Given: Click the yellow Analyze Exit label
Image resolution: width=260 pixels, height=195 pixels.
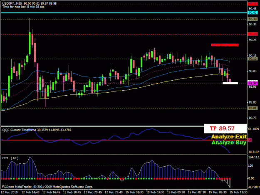Looking at the screenshot, I should [x=229, y=137].
